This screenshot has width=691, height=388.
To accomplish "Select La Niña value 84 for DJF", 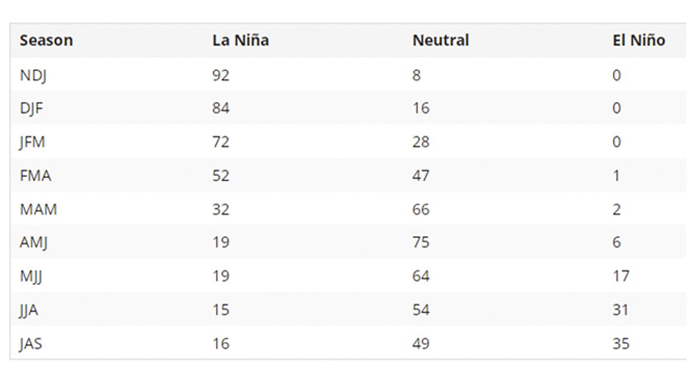I will 221,109.
